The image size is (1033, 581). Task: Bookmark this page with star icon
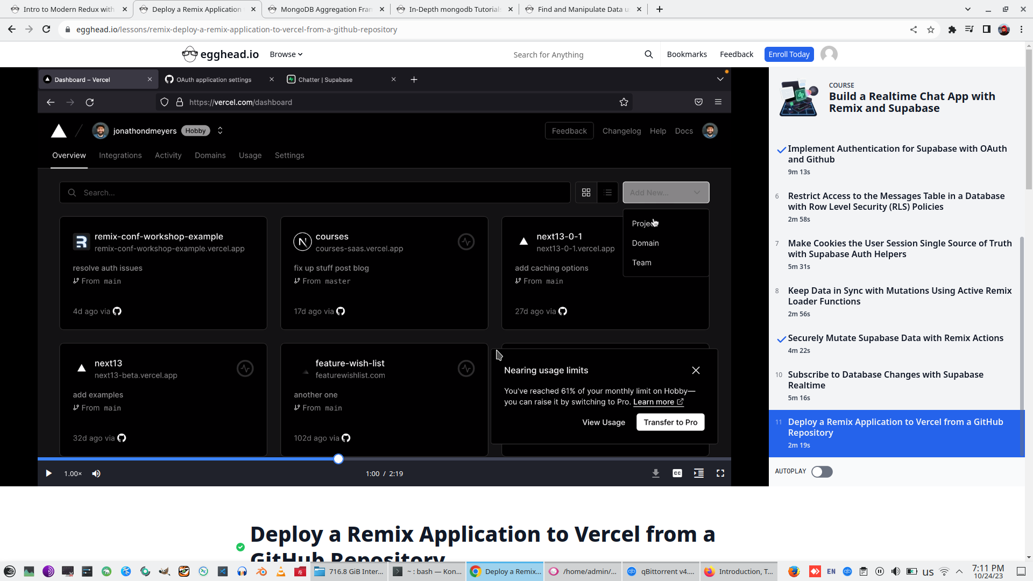click(x=930, y=30)
